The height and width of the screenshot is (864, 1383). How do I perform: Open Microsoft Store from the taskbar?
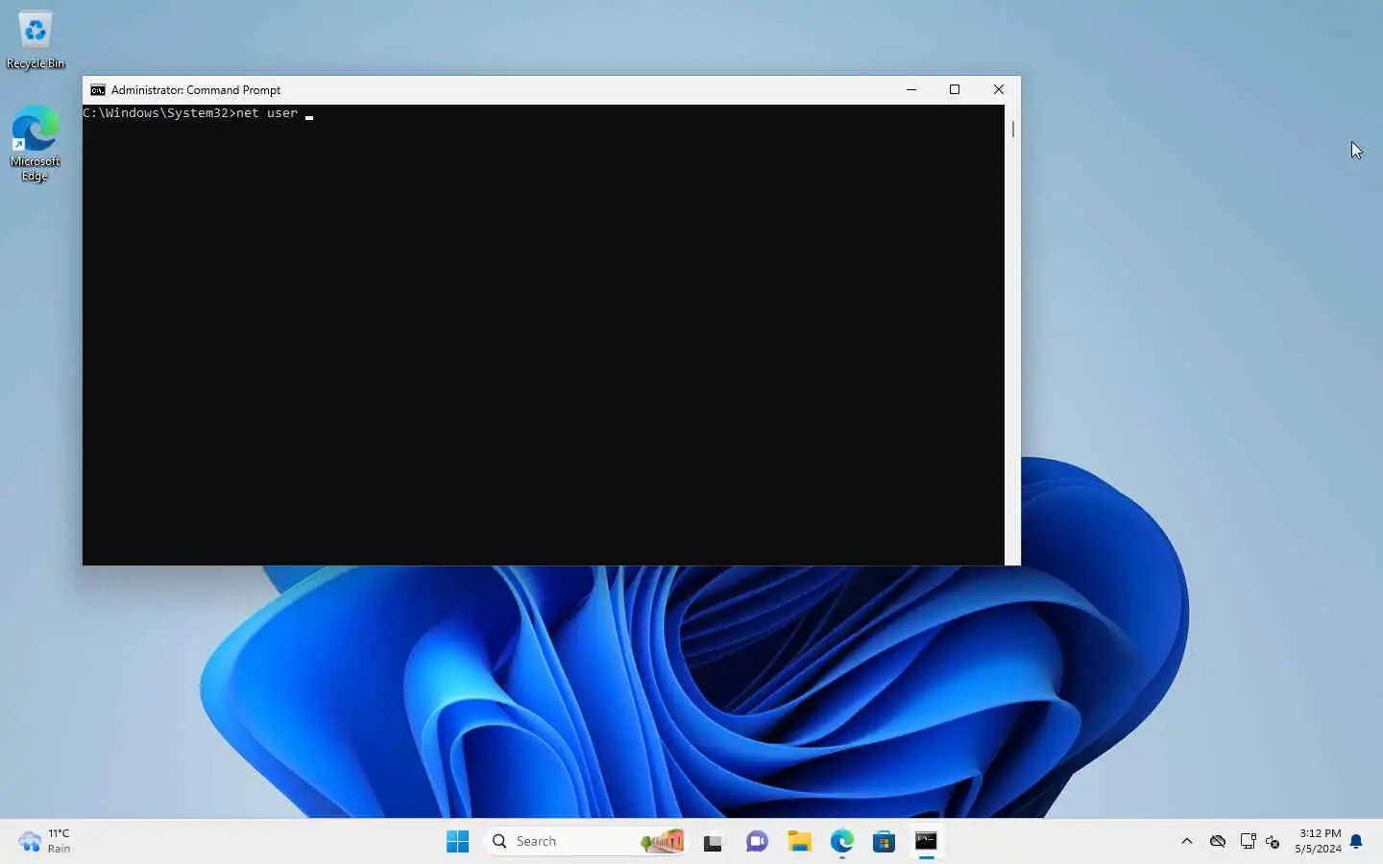coord(885,842)
